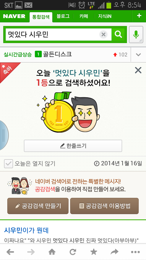This screenshot has height=260, width=146.
Task: Open the 시우민이가 뭔데 search result link
Action: 26,230
